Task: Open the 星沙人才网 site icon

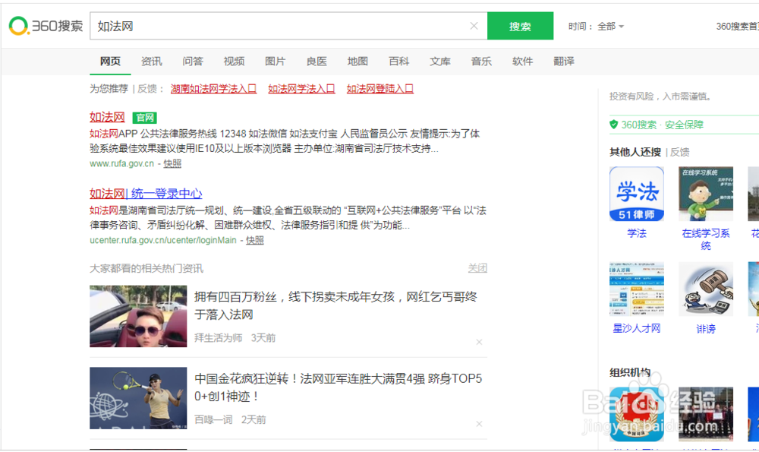Action: (x=636, y=289)
